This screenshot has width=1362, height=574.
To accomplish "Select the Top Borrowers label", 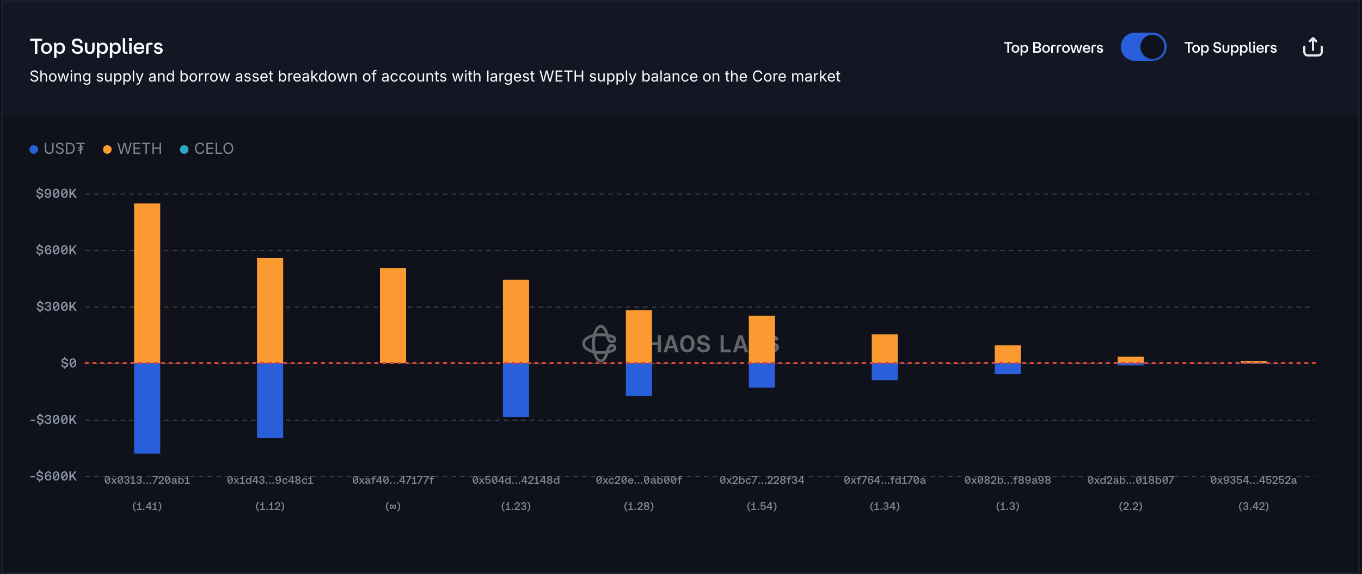I will pyautogui.click(x=1053, y=48).
